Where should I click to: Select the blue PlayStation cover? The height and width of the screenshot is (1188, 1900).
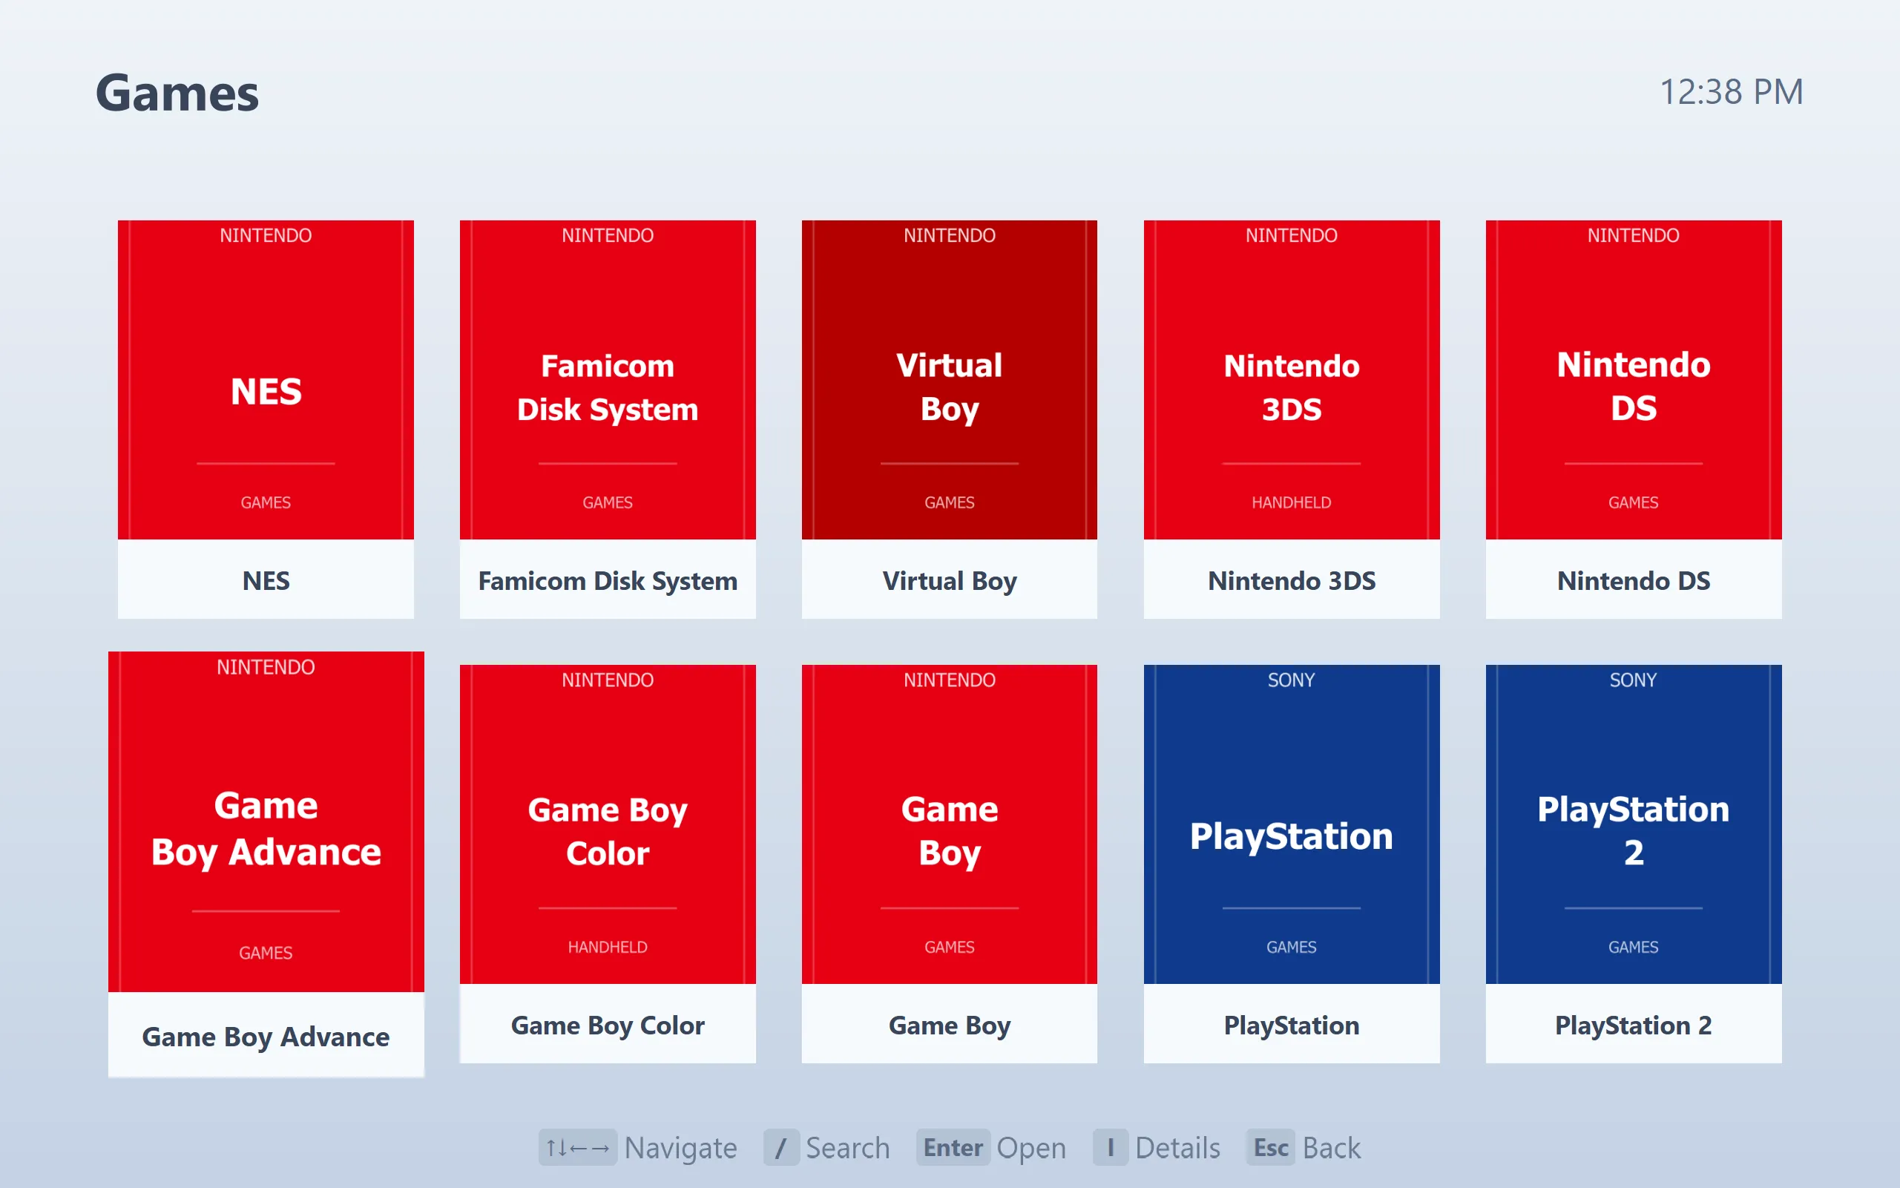coord(1292,824)
